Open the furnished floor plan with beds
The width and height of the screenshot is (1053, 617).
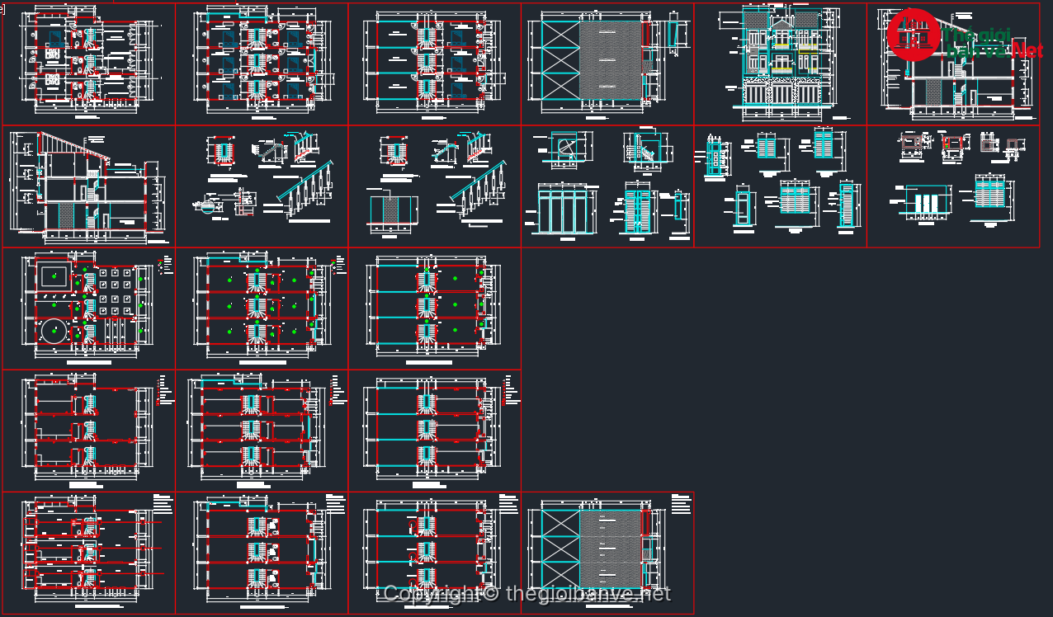[88, 64]
